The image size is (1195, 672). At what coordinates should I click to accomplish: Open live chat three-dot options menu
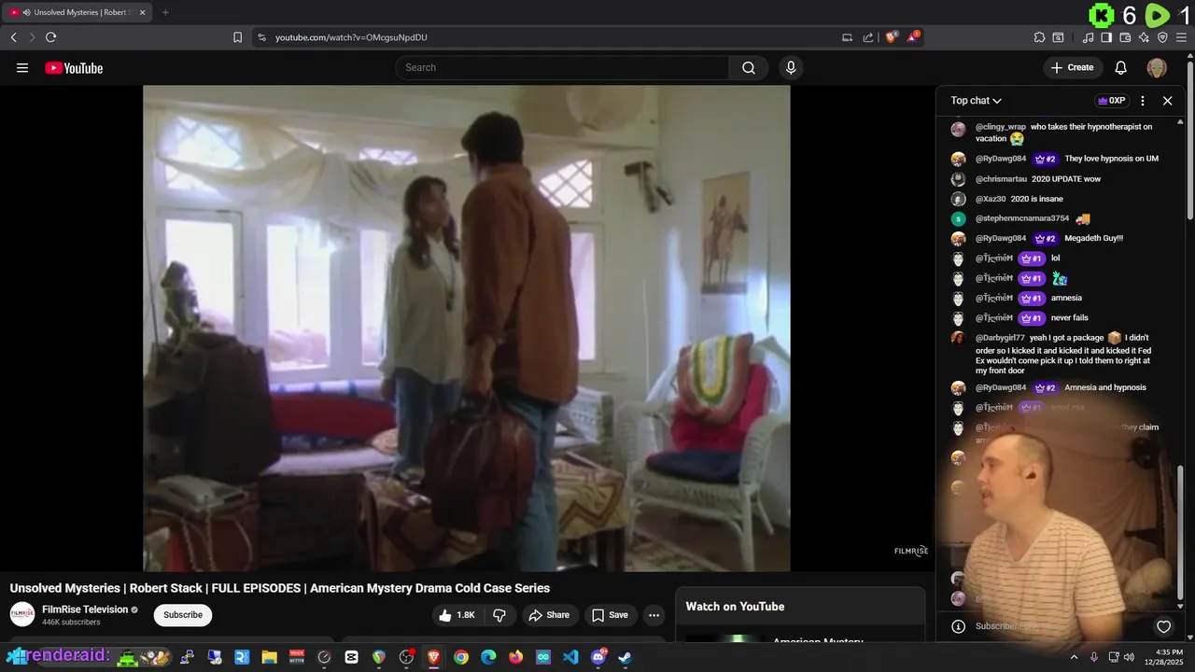(1143, 101)
